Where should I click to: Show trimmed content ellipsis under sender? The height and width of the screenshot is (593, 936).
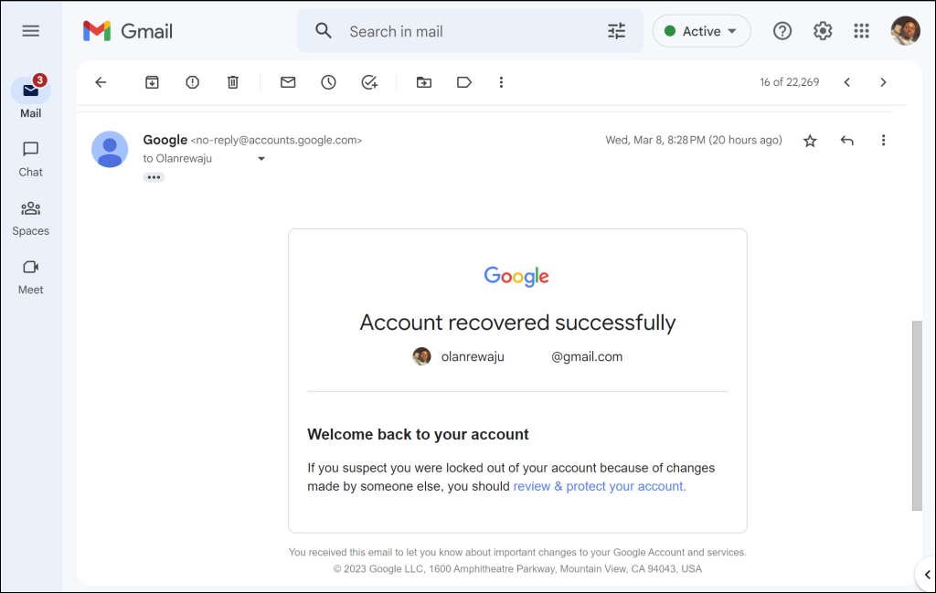click(x=154, y=177)
